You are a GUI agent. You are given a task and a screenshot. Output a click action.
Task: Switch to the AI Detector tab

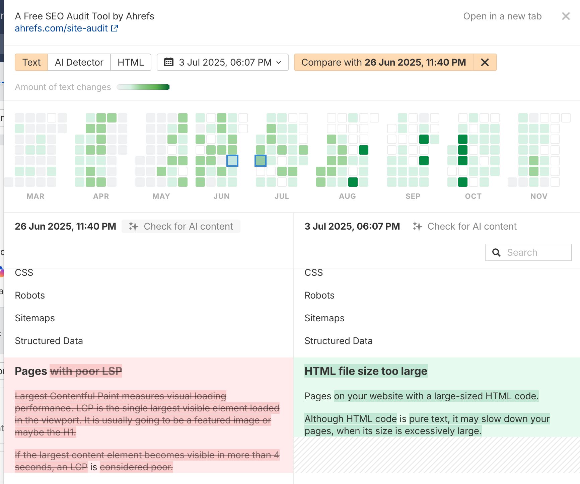tap(79, 62)
